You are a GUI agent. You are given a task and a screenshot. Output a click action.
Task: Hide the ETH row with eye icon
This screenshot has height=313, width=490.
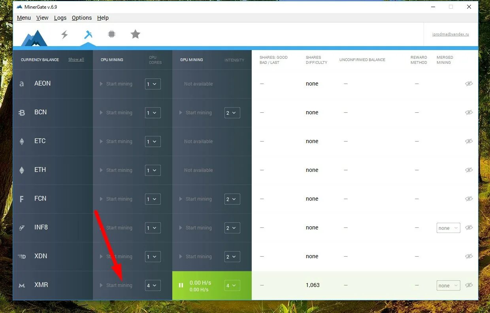[x=469, y=170]
